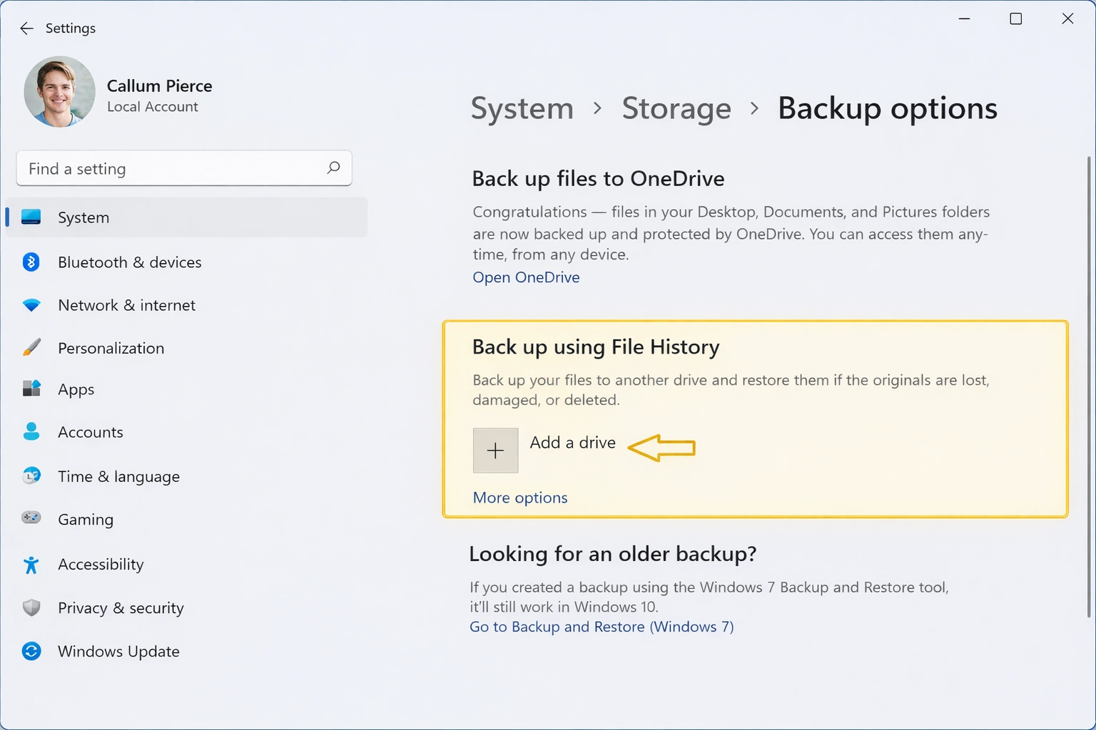Select Network & internet in the sidebar

(126, 305)
